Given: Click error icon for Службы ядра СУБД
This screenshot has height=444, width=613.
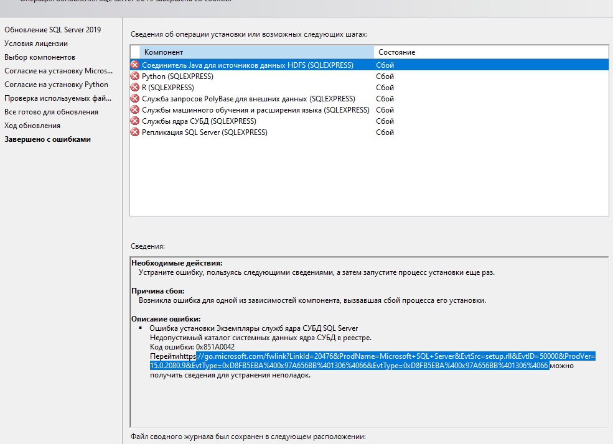Looking at the screenshot, I should pos(135,121).
